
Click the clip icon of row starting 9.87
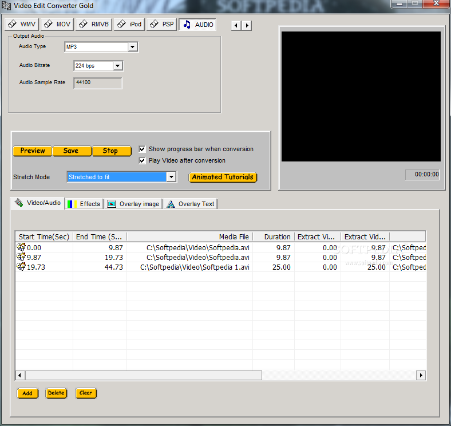(21, 257)
